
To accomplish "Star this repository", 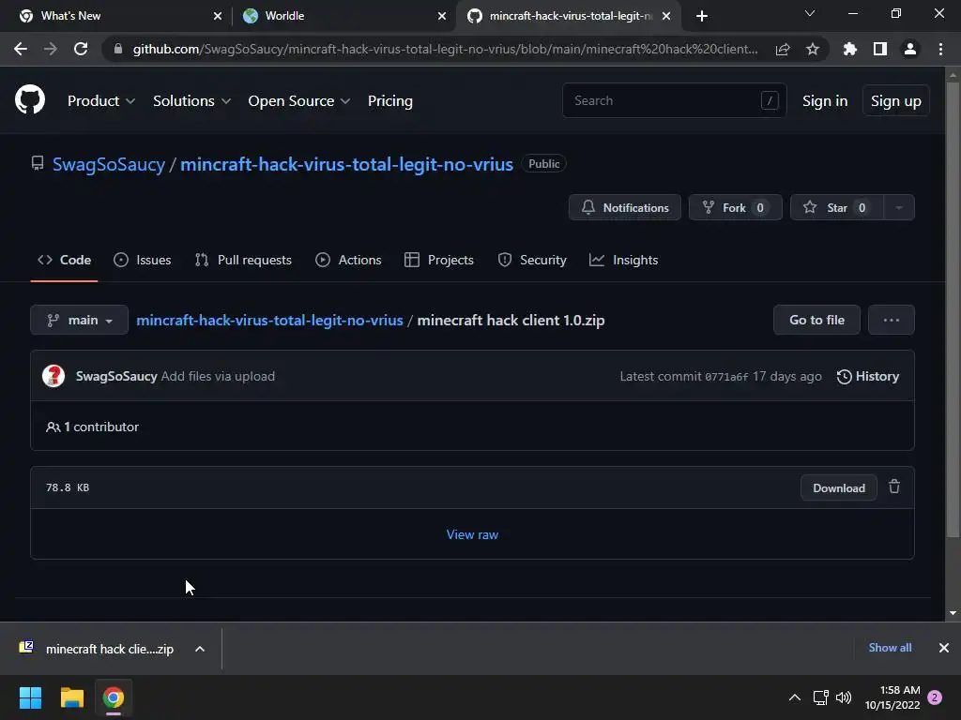I will pos(837,207).
